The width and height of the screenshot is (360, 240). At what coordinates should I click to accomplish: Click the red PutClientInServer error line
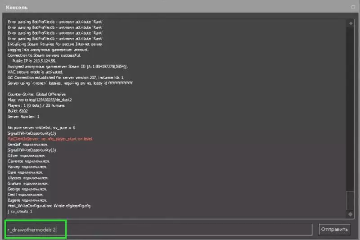50,139
